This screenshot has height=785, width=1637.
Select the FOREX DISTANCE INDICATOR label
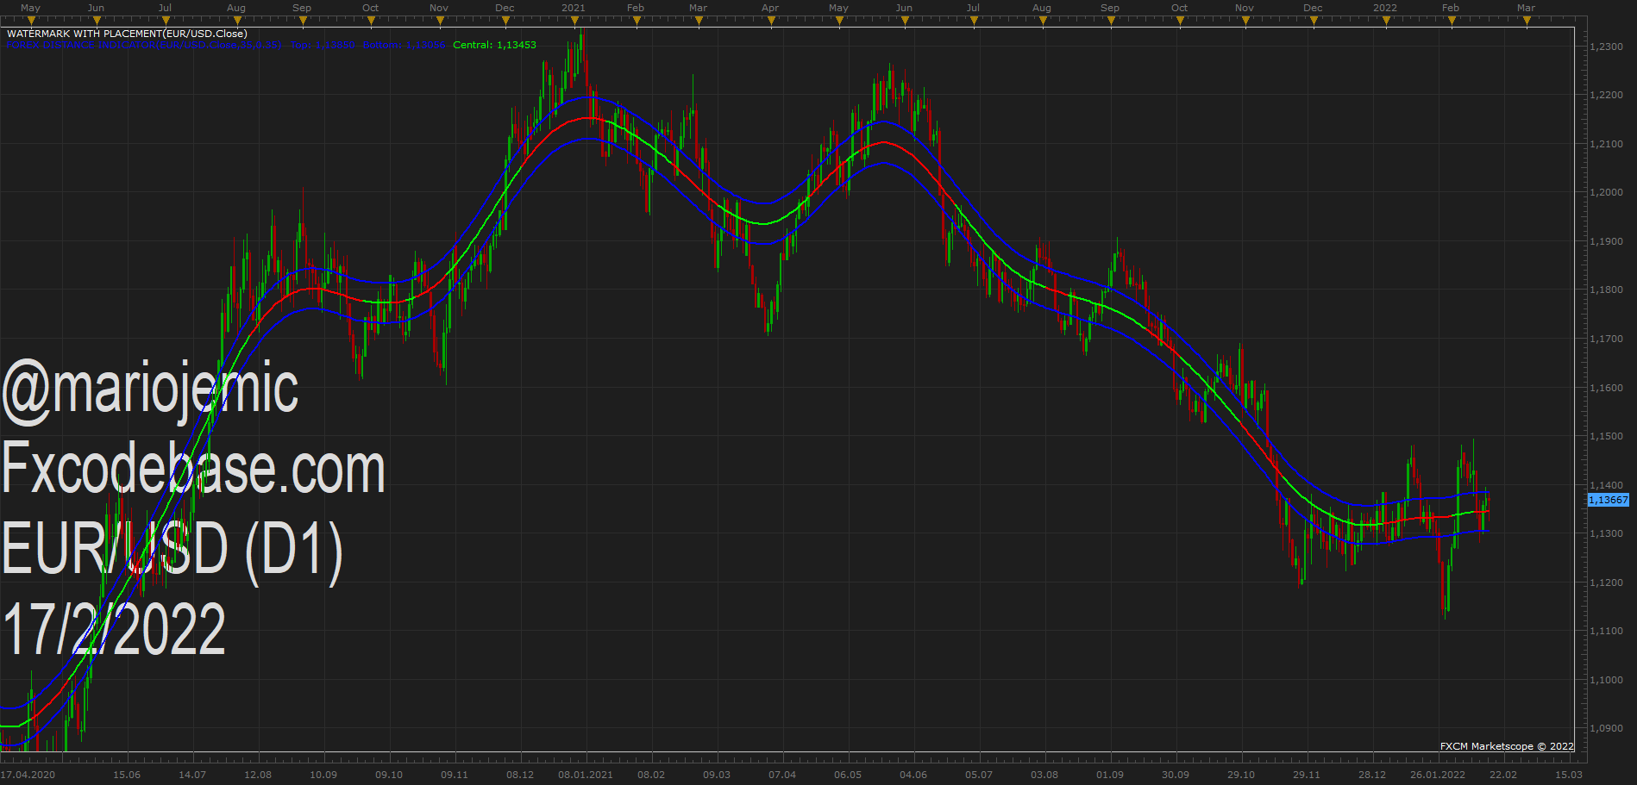pos(144,45)
